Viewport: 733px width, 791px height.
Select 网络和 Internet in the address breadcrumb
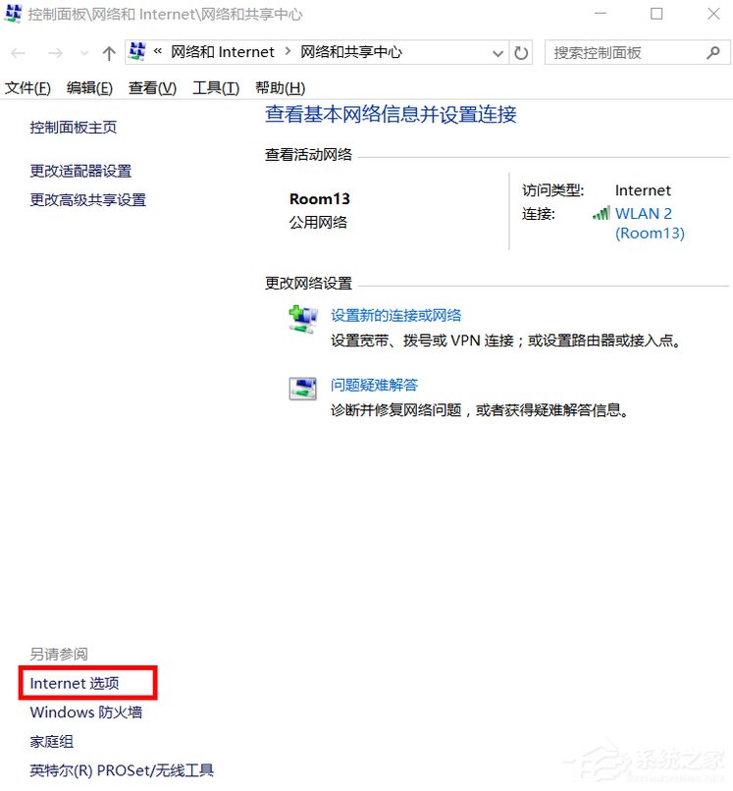pyautogui.click(x=223, y=52)
